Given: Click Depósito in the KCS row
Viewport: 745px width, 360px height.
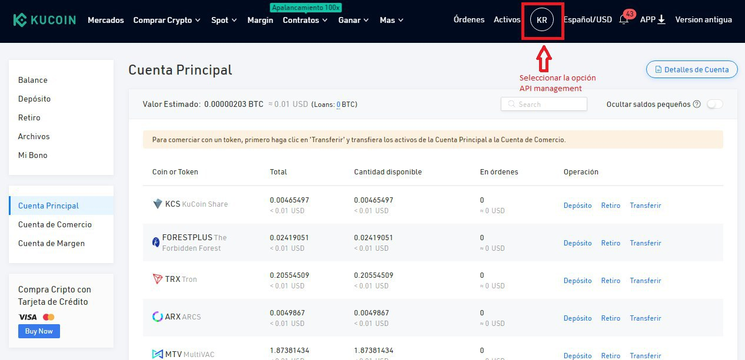Looking at the screenshot, I should click(577, 206).
